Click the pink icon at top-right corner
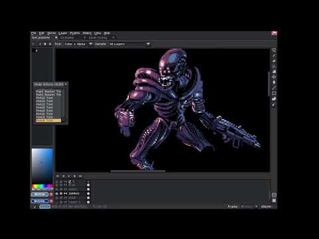319x239 pixels. pyautogui.click(x=274, y=33)
